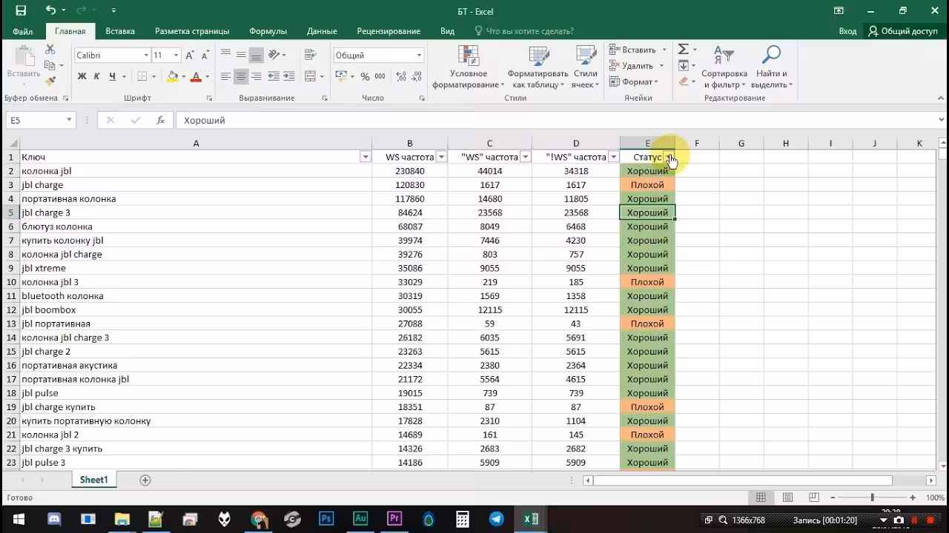The width and height of the screenshot is (949, 533).
Task: Click the insert function fx icon
Action: point(160,120)
